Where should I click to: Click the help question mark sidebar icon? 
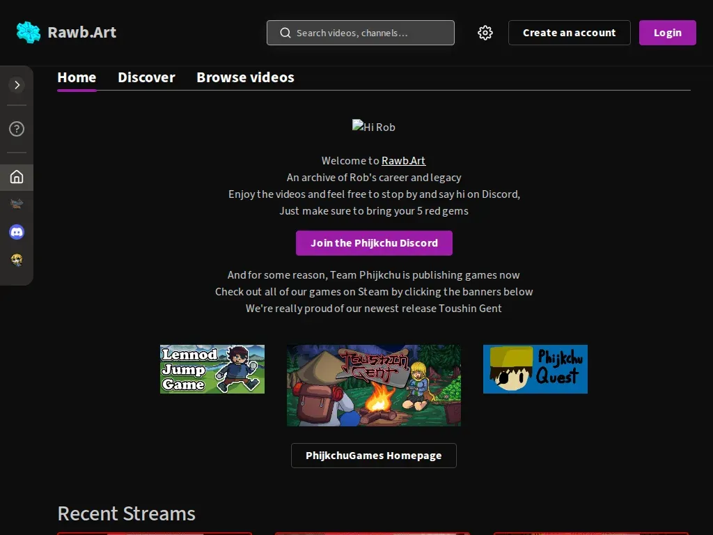tap(17, 129)
